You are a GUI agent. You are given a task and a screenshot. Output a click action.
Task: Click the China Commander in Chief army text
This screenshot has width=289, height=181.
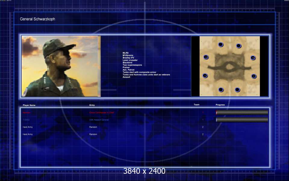(101, 113)
